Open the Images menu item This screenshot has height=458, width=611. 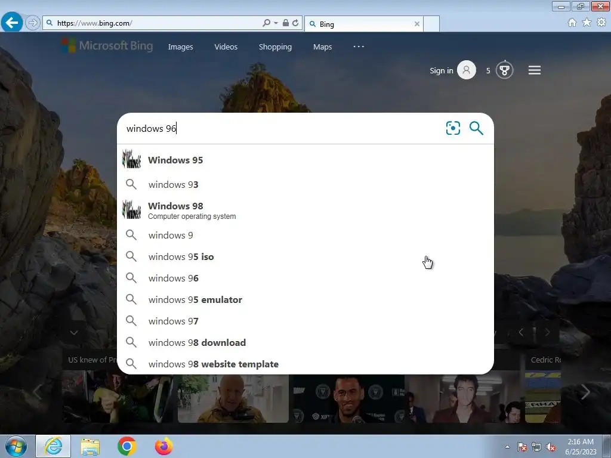tap(180, 47)
